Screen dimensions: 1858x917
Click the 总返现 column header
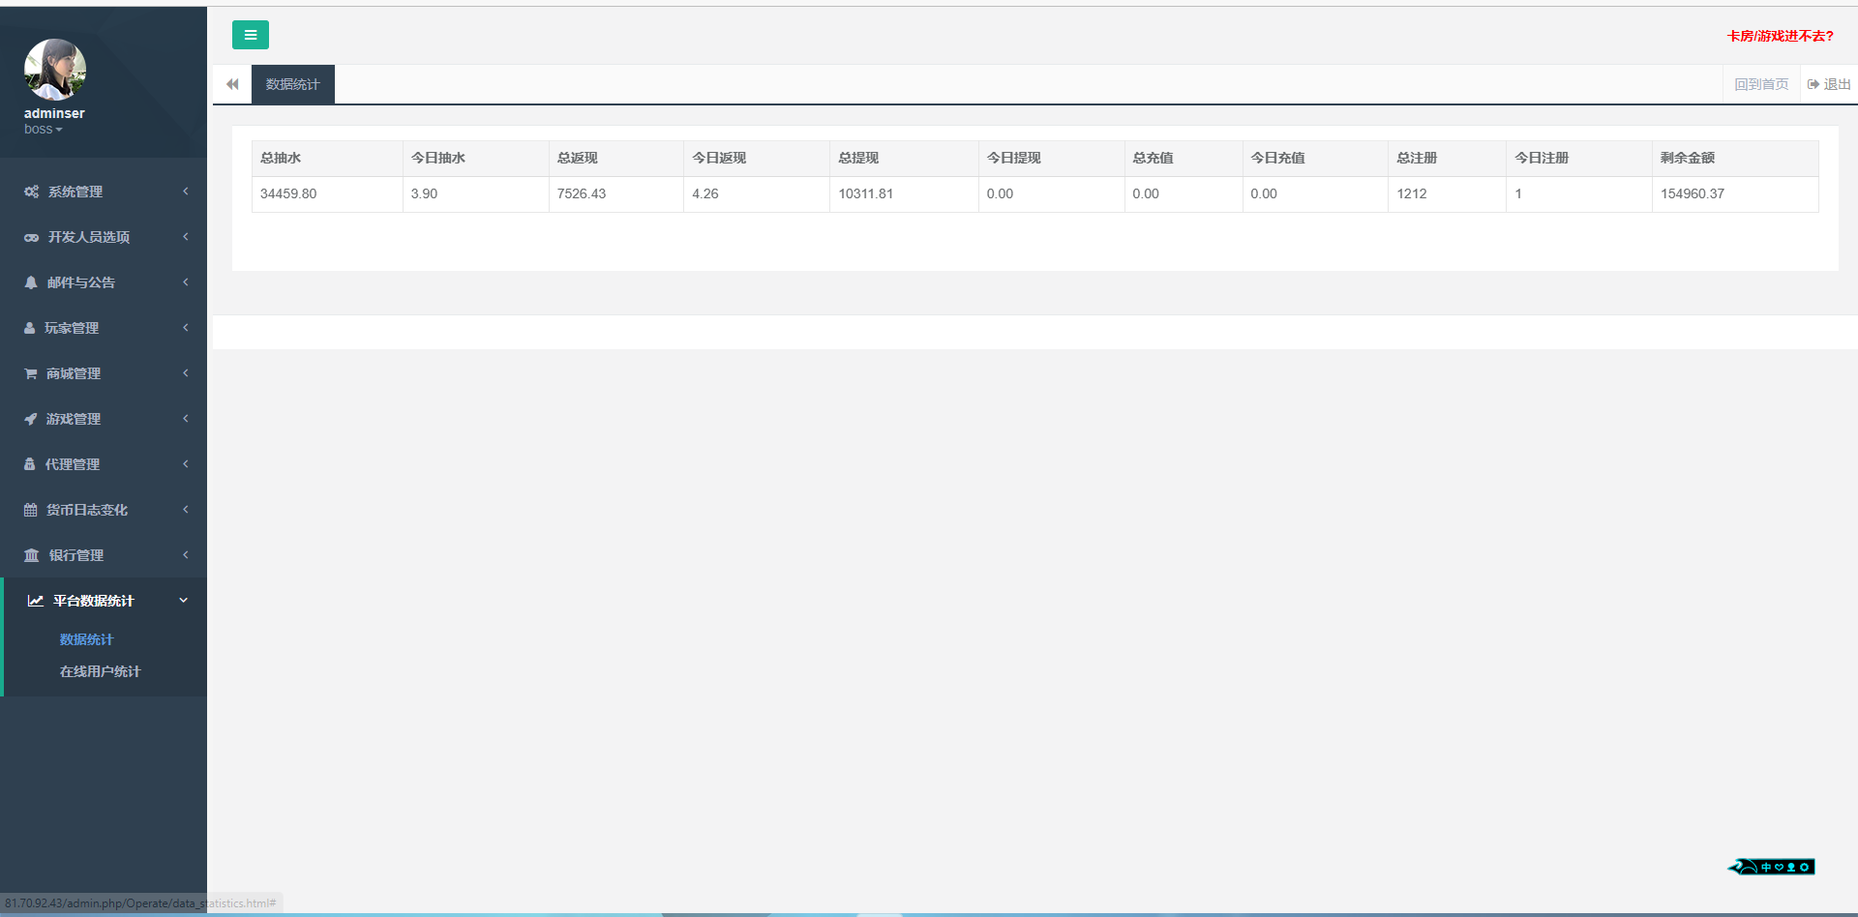616,158
